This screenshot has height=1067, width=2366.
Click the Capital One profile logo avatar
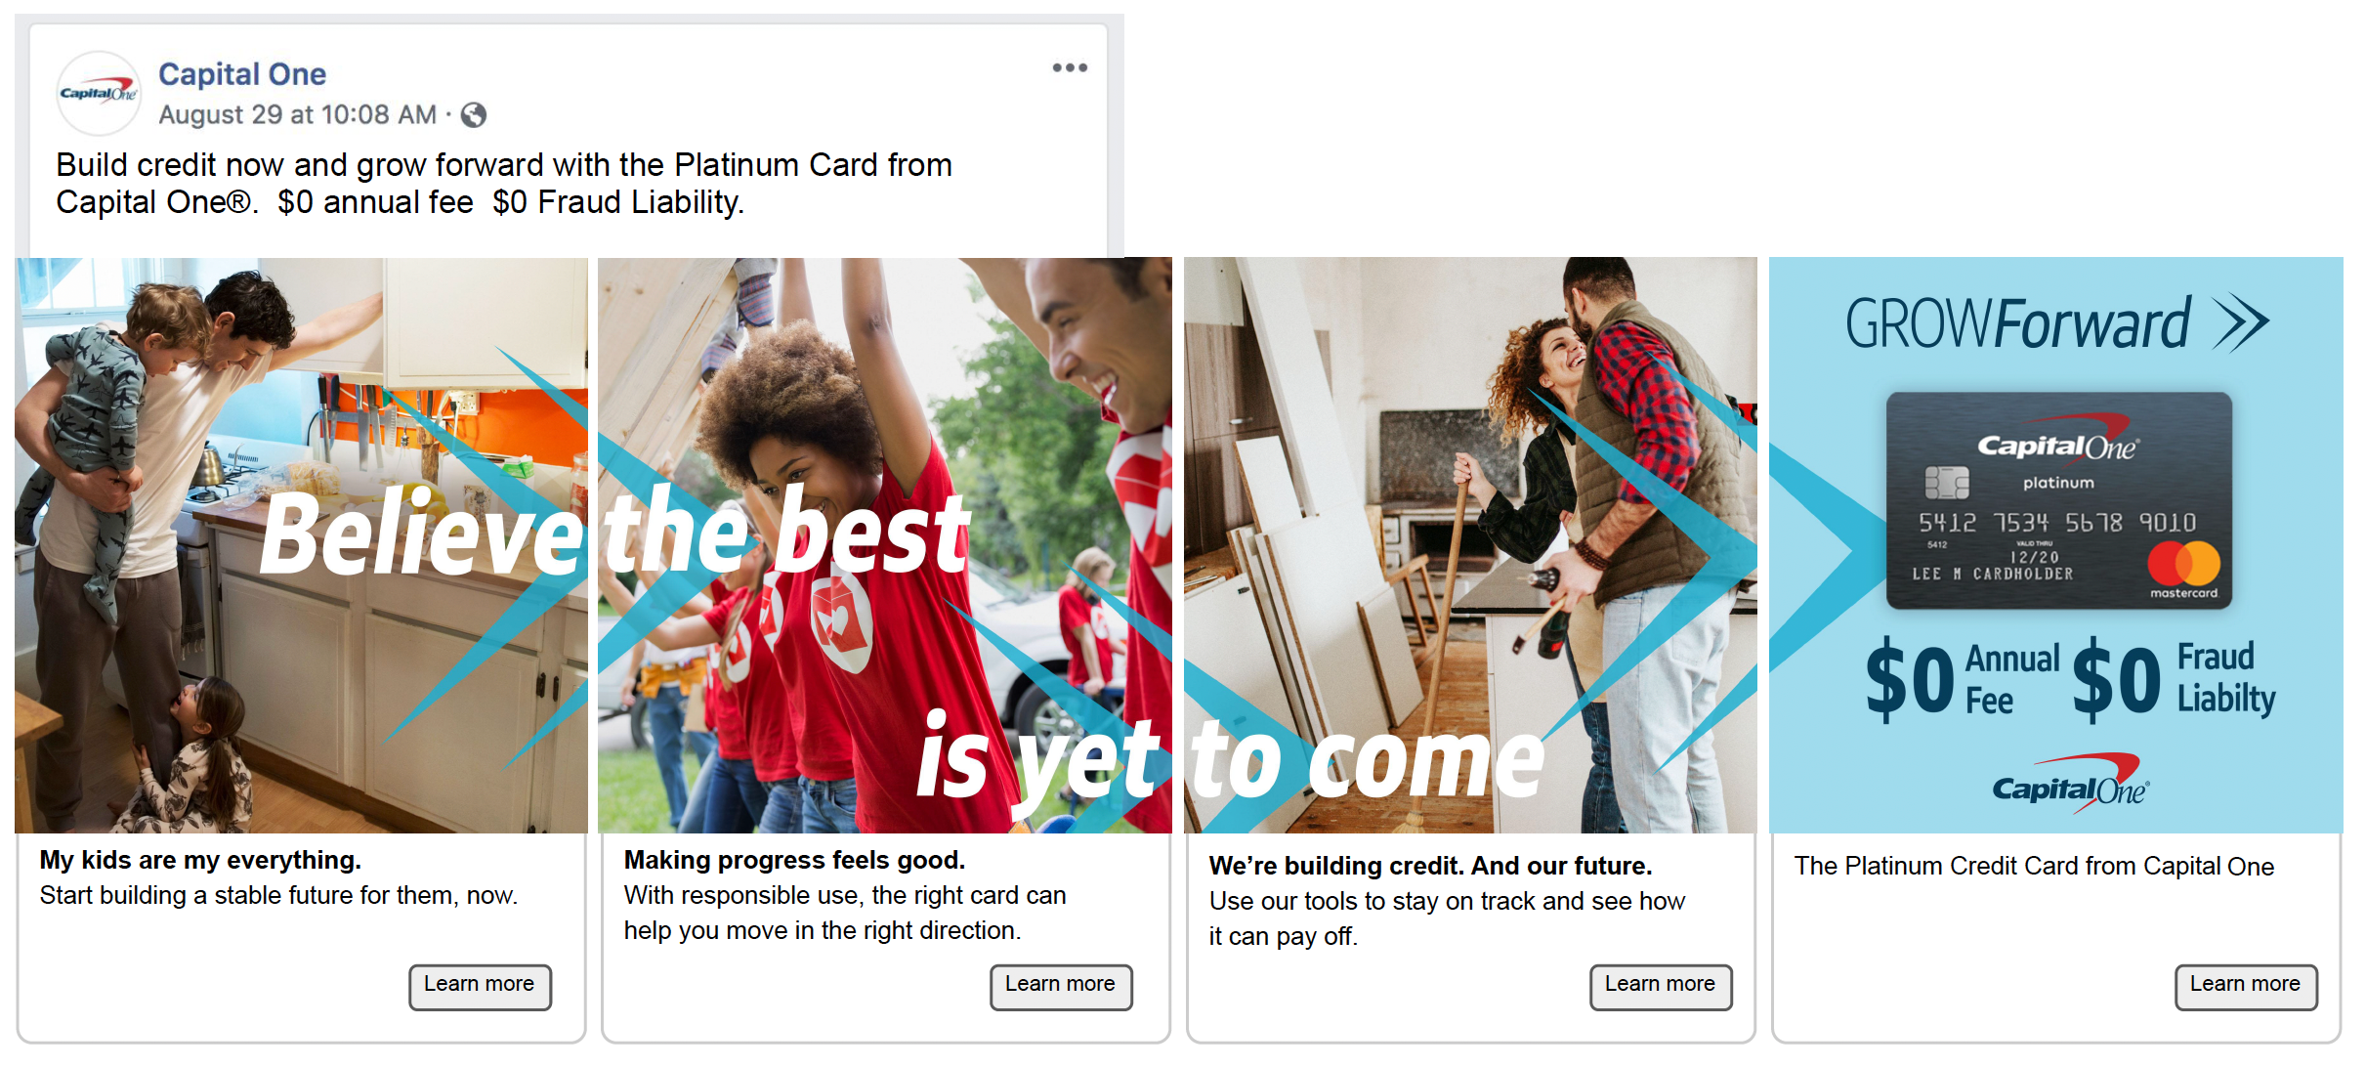pyautogui.click(x=98, y=93)
